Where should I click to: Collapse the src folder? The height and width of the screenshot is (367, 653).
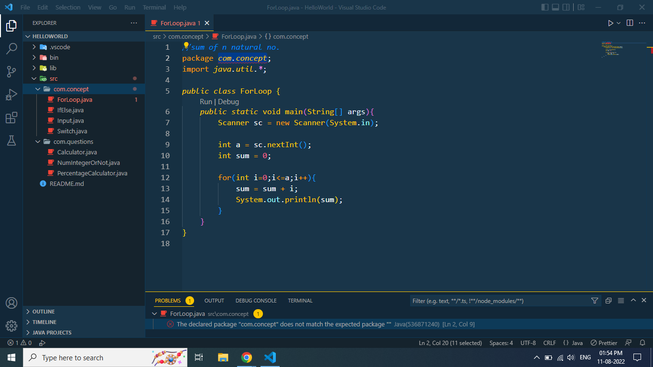pyautogui.click(x=84, y=78)
